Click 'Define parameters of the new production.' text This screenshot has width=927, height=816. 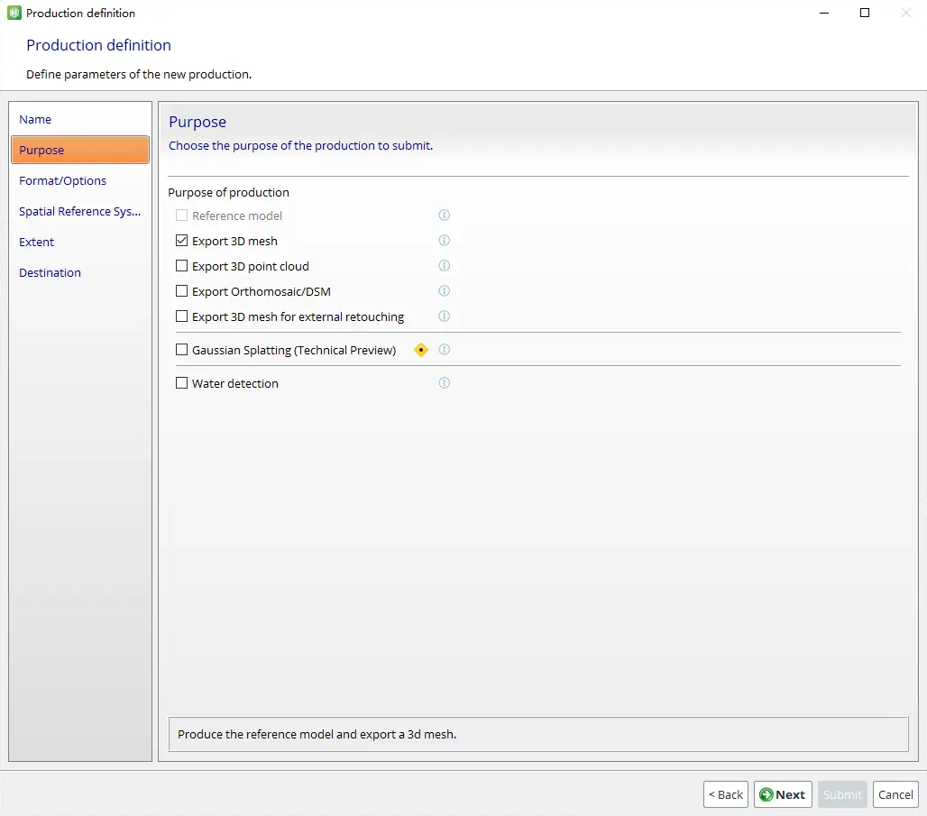point(139,75)
